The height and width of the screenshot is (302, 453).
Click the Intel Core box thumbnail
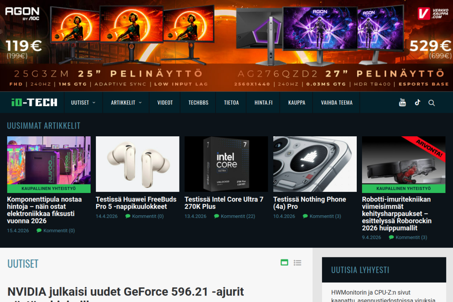point(226,164)
